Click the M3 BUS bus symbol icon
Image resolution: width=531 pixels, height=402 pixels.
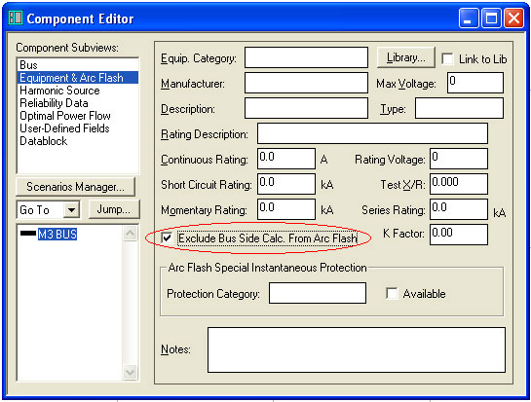coord(28,234)
